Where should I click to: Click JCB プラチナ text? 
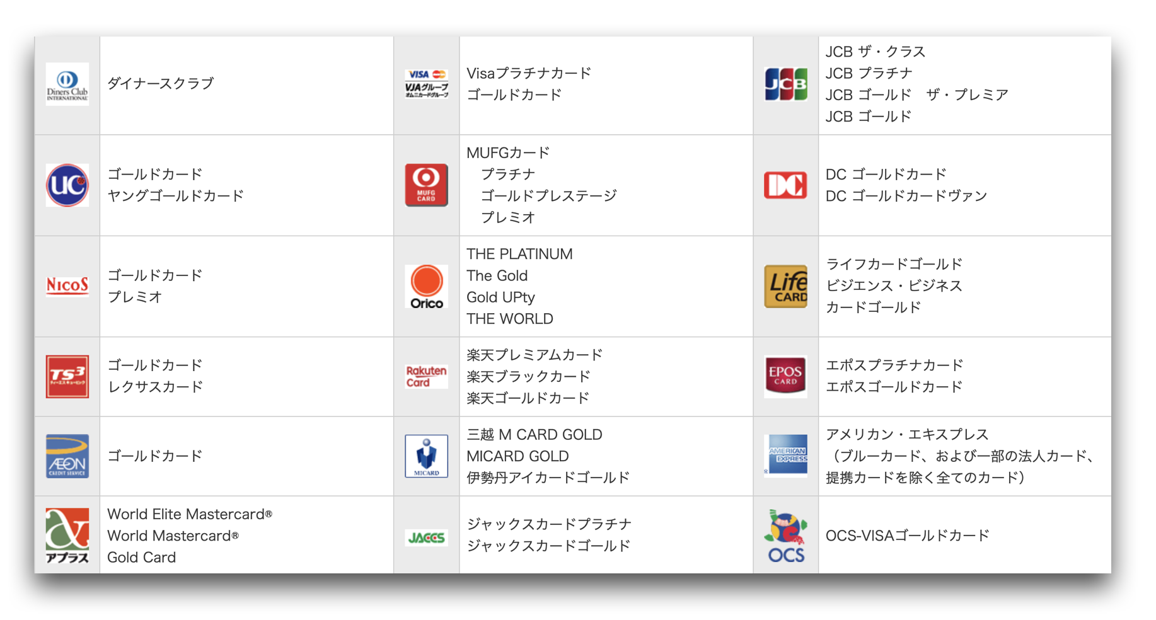[x=869, y=73]
